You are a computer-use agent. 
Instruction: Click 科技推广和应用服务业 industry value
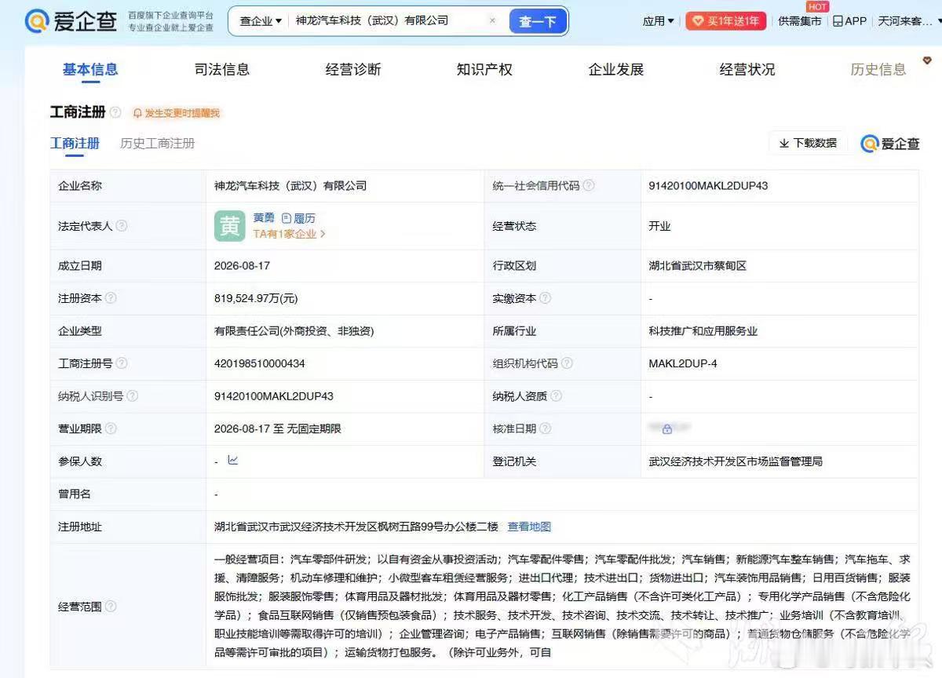pos(703,331)
